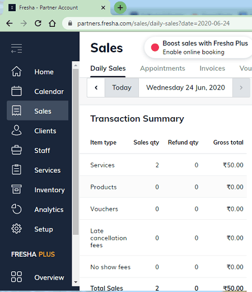Open the Inventory box icon

(x=16, y=189)
